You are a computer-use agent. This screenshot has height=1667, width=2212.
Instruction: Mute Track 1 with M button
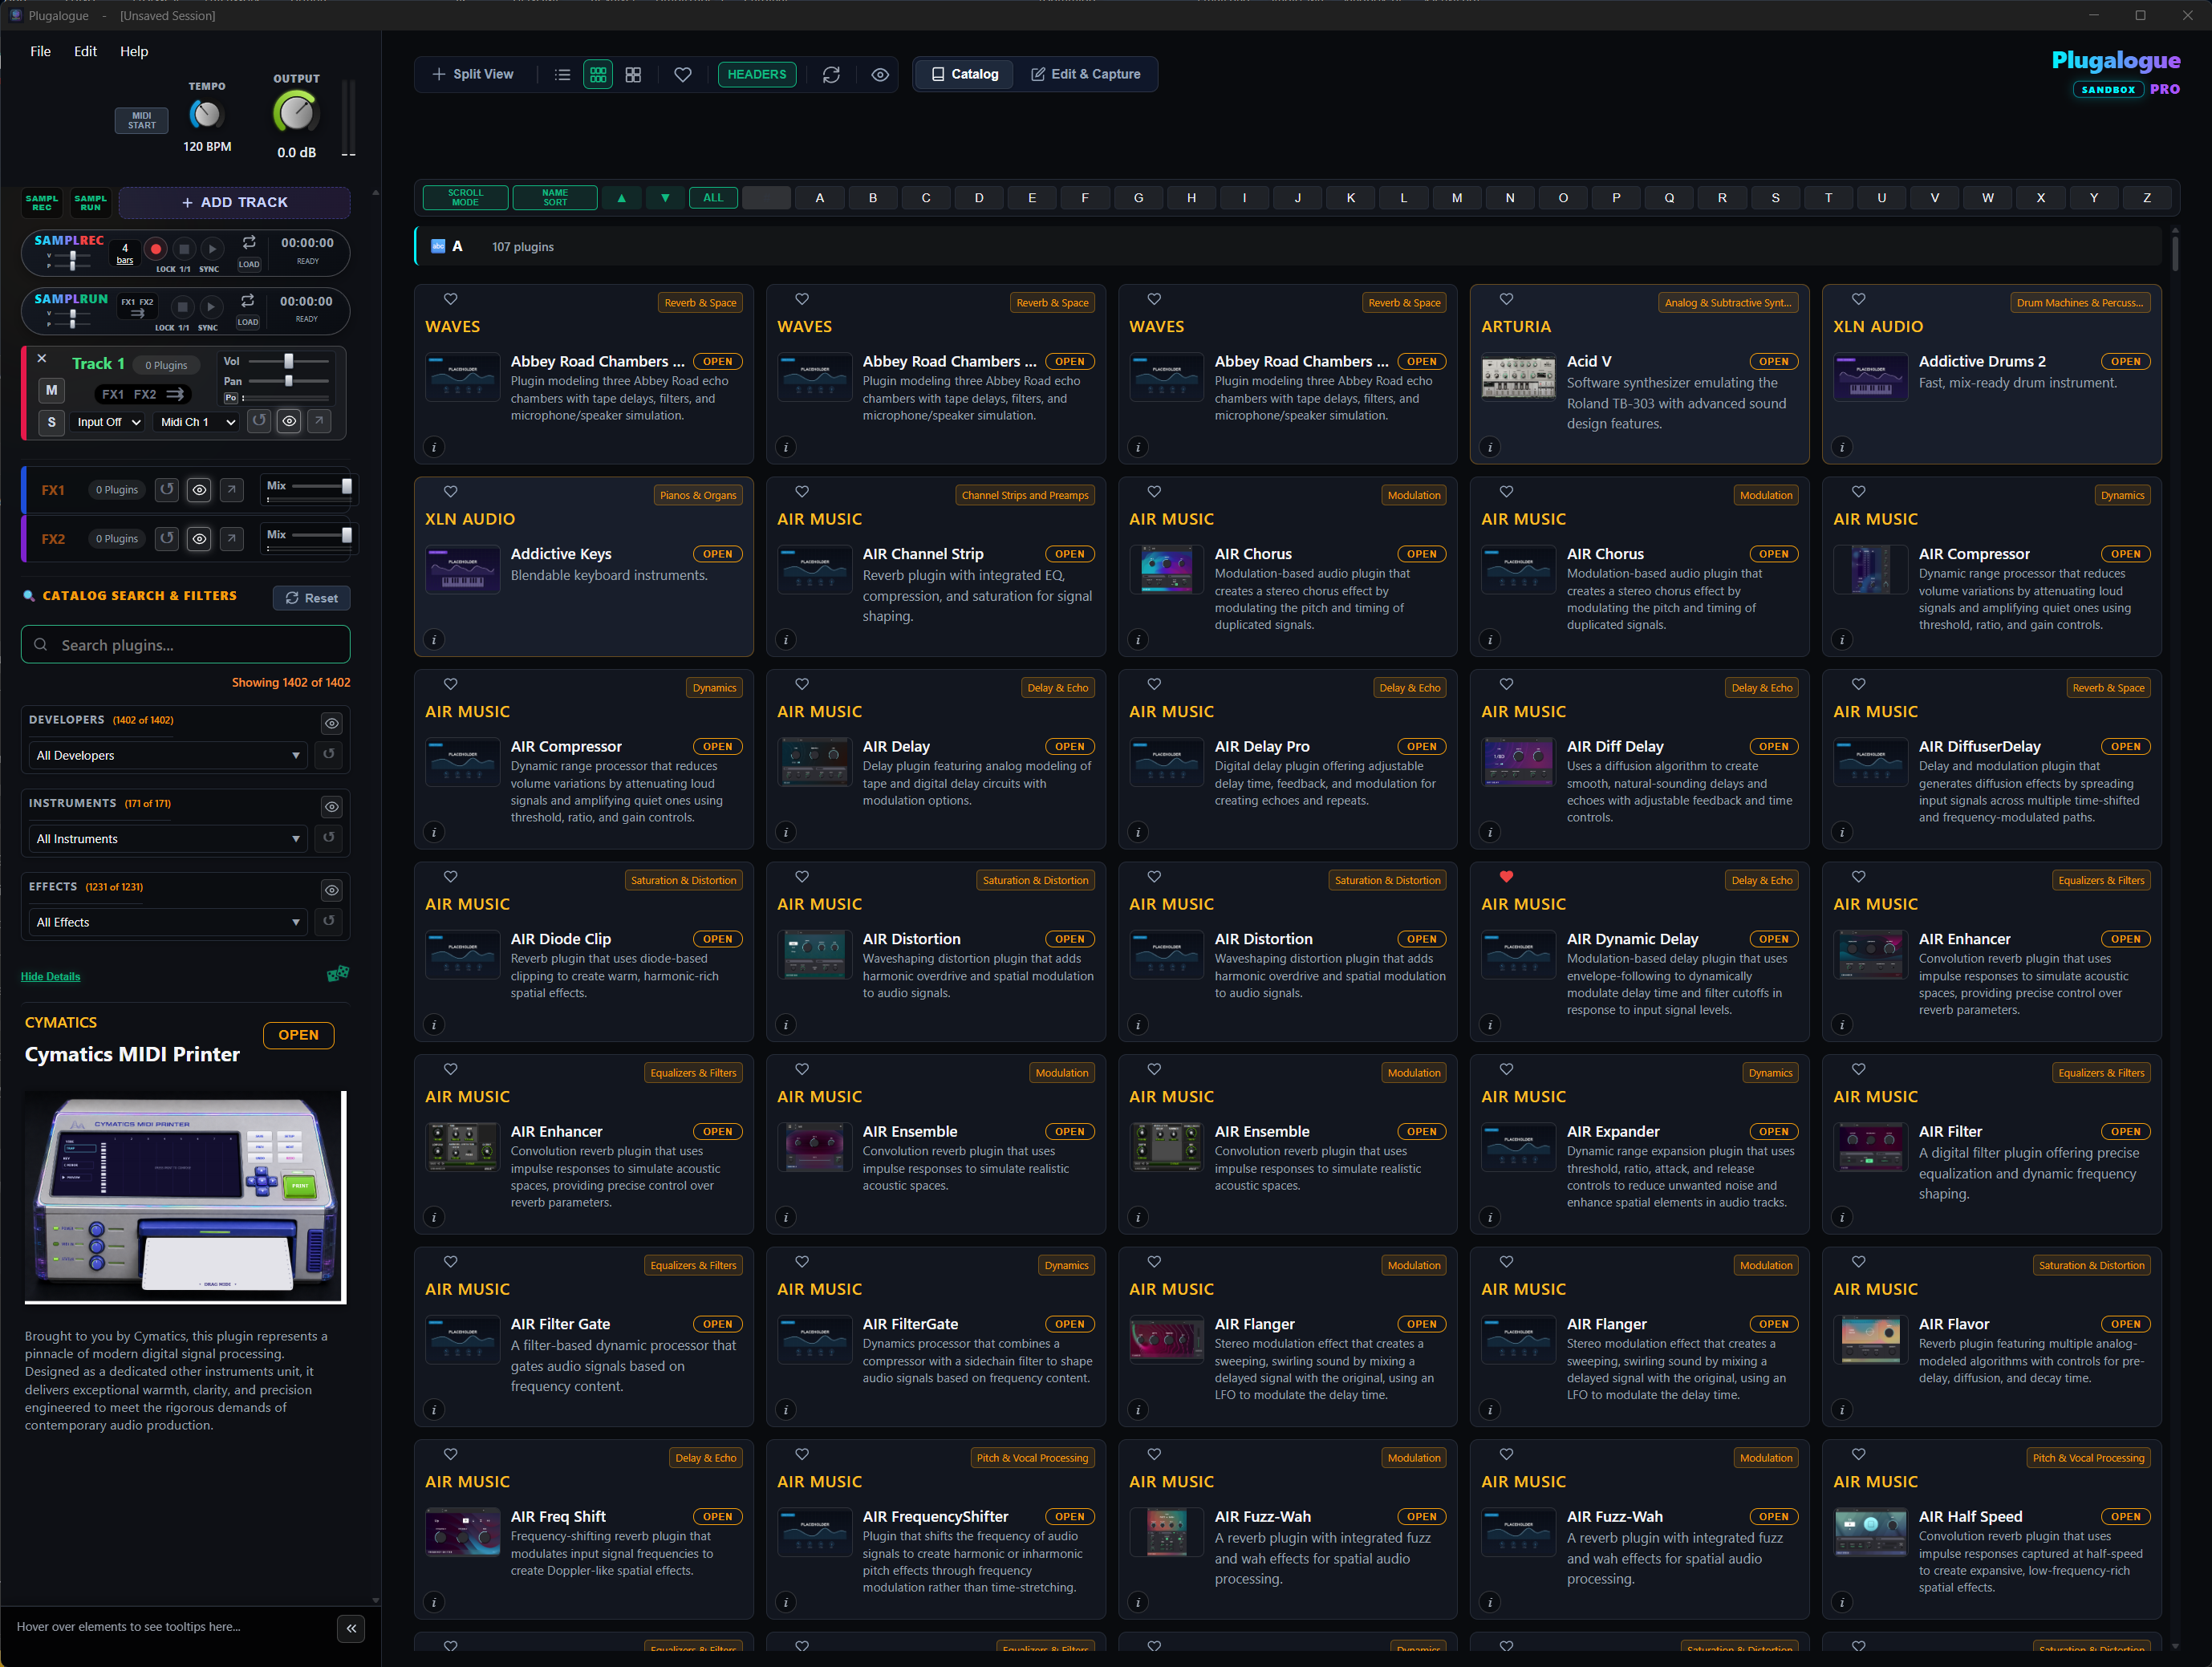52,390
